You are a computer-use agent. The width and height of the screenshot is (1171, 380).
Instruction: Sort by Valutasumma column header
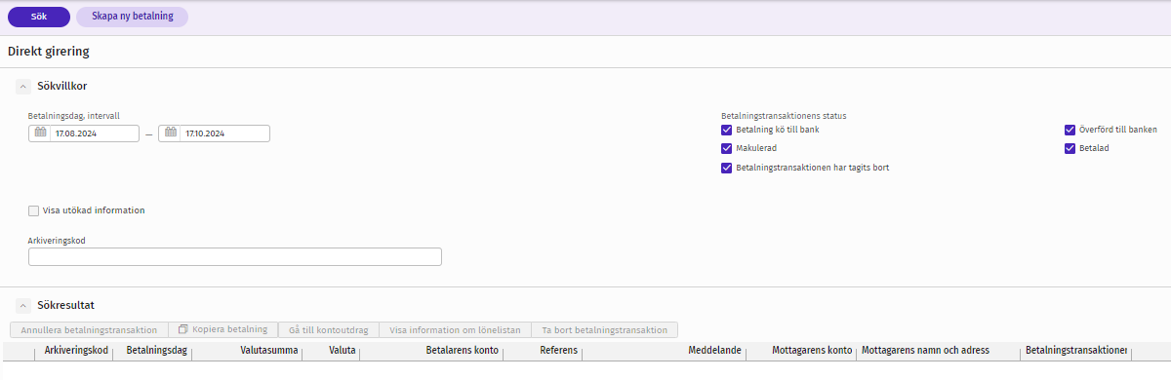point(268,351)
